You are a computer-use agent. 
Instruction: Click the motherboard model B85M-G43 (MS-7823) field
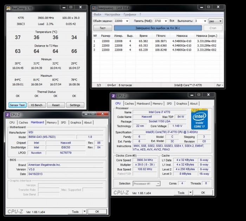click(x=52, y=137)
